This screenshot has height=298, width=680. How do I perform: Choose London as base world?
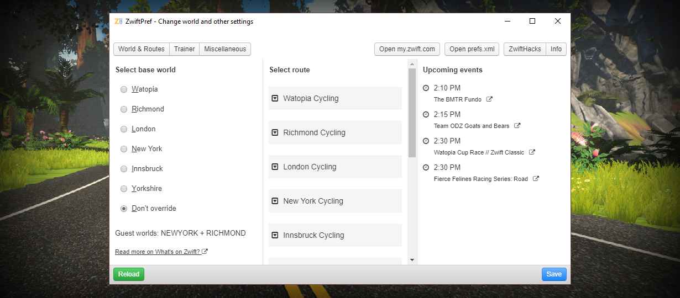pyautogui.click(x=124, y=129)
